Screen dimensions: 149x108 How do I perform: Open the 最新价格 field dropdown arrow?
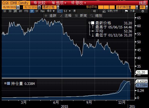click(x=58, y=7)
